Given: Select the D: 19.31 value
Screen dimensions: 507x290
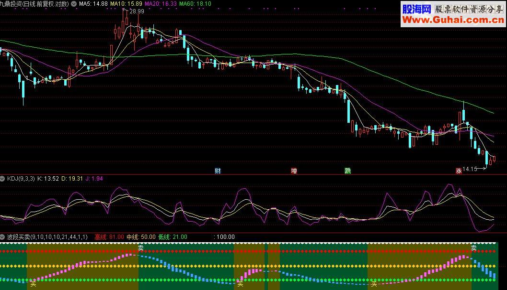Looking at the screenshot, I should coord(72,179).
